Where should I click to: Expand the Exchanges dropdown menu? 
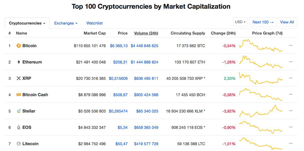coord(66,23)
